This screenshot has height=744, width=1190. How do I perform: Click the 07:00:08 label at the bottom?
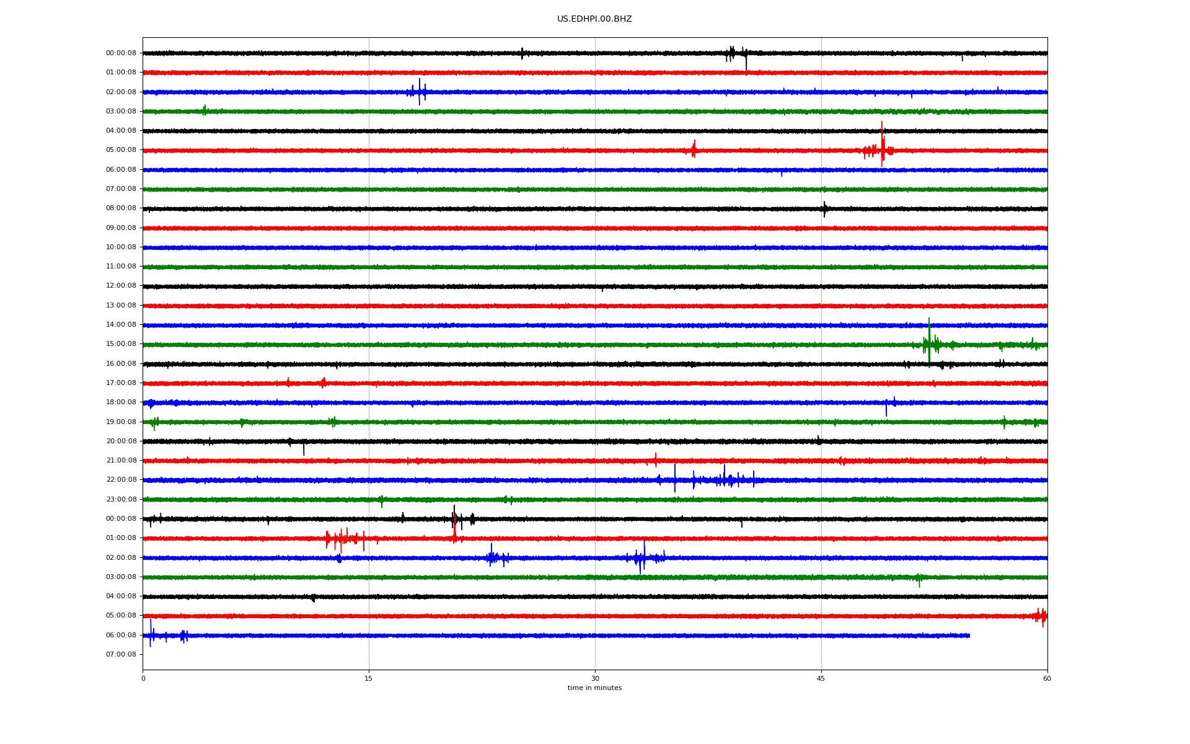tap(121, 655)
